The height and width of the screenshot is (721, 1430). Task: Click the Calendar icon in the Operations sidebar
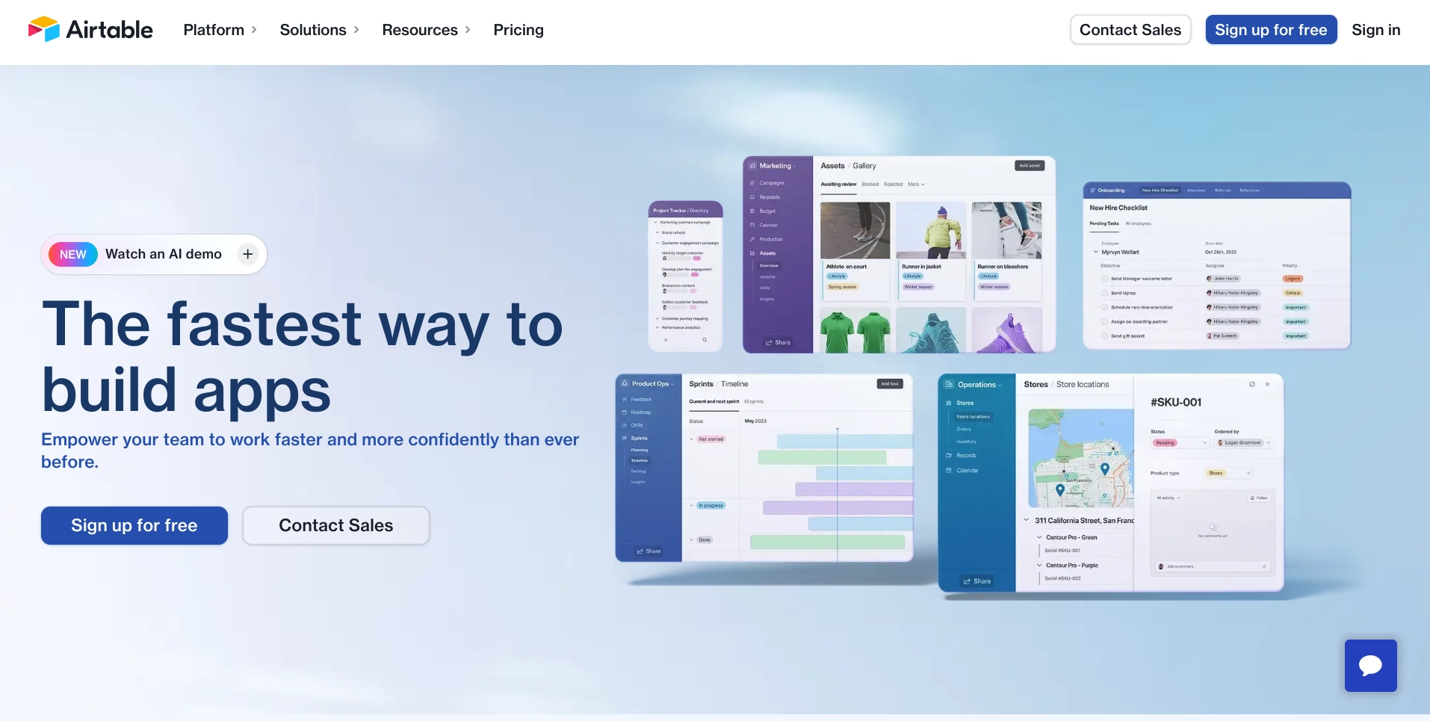coord(949,471)
